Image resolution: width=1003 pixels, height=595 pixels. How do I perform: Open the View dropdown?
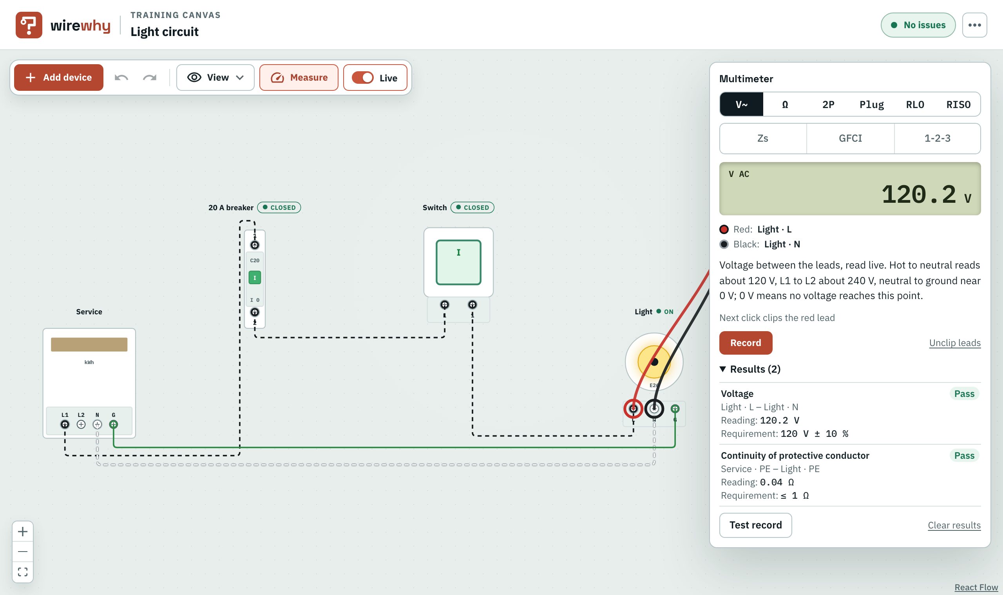215,78
